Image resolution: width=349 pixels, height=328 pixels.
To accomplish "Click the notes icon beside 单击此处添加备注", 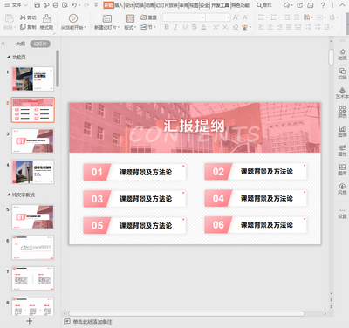I will (x=67, y=321).
